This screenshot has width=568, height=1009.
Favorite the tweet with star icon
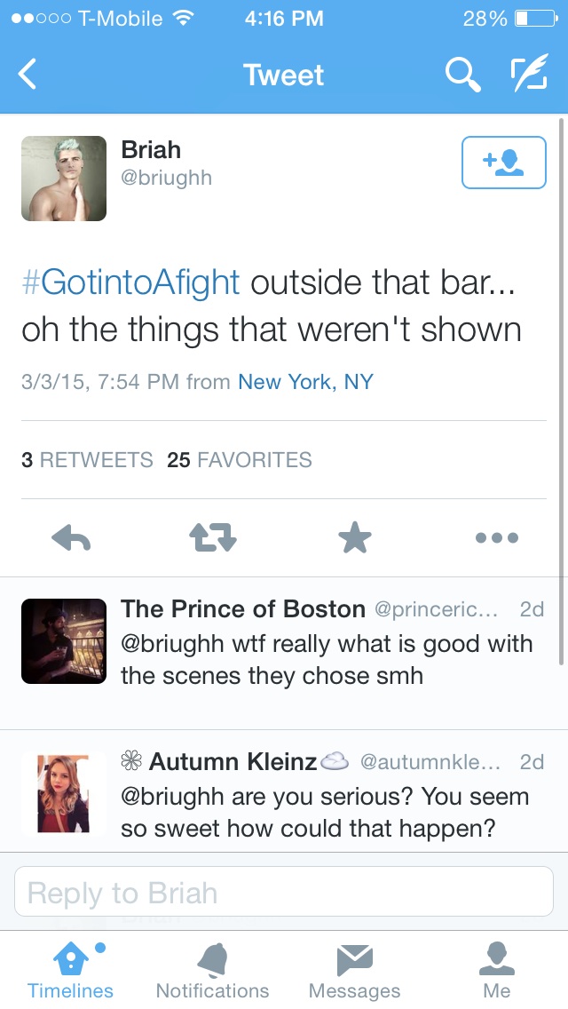[355, 538]
